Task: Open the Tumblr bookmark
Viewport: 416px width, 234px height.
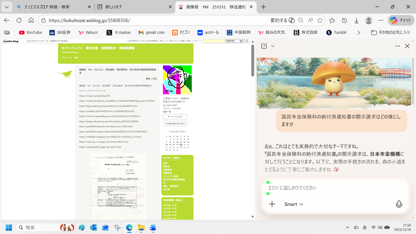Action: (x=336, y=32)
